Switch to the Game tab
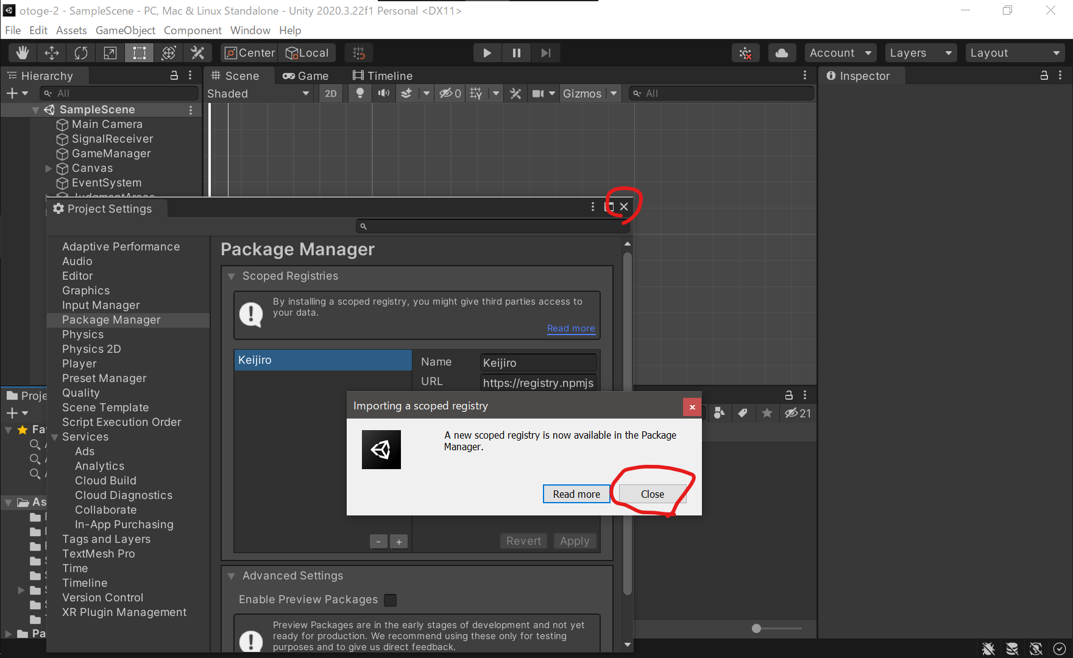Viewport: 1073px width, 658px height. [306, 76]
